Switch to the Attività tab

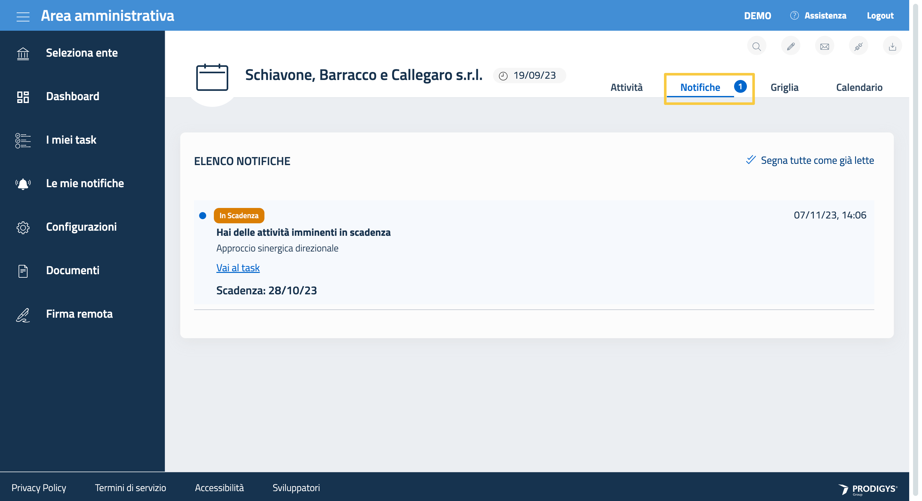pyautogui.click(x=627, y=87)
